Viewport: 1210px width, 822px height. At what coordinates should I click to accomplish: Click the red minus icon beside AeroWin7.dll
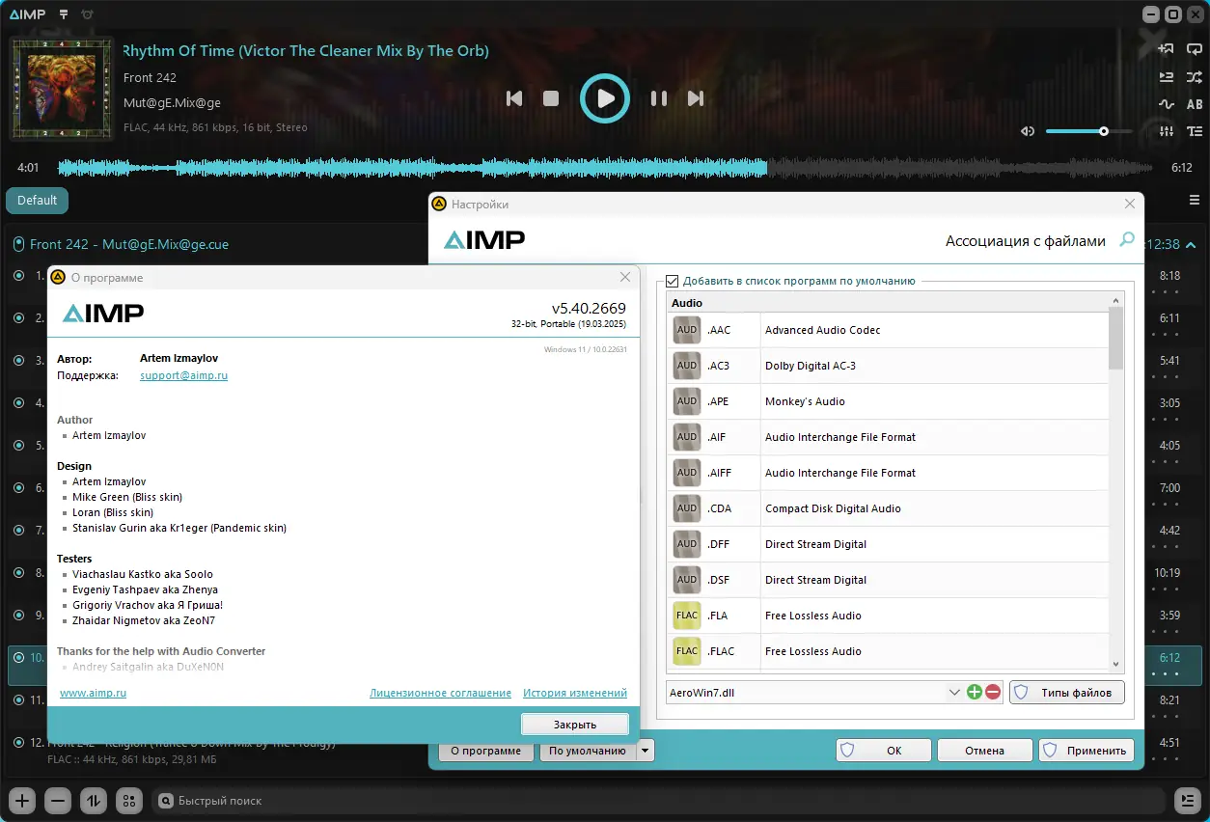992,692
